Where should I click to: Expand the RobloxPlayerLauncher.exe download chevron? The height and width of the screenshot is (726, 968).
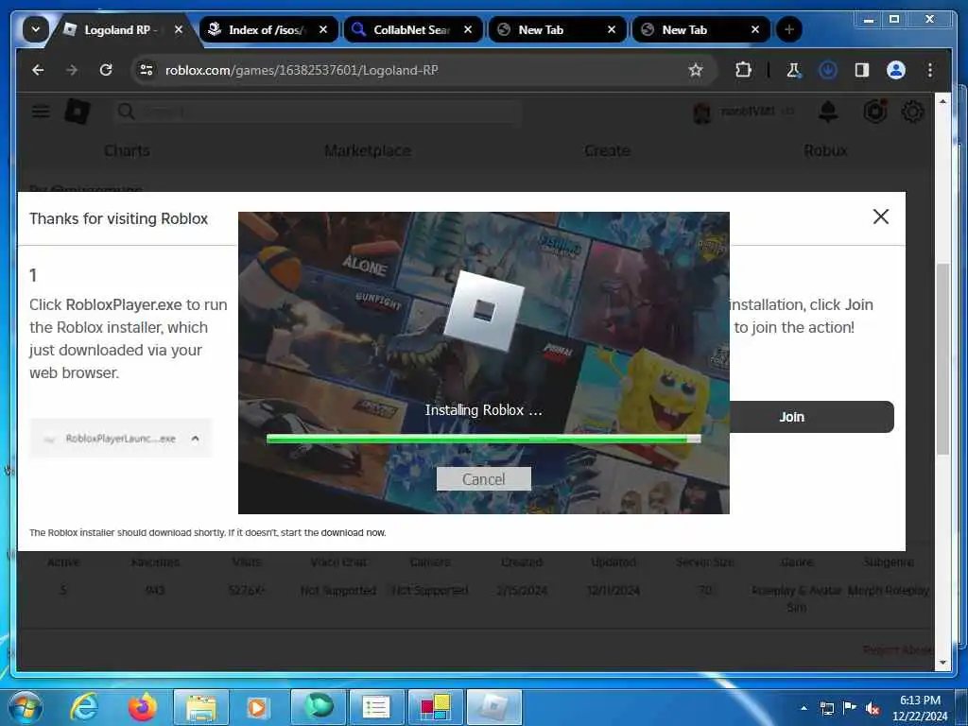(x=195, y=439)
